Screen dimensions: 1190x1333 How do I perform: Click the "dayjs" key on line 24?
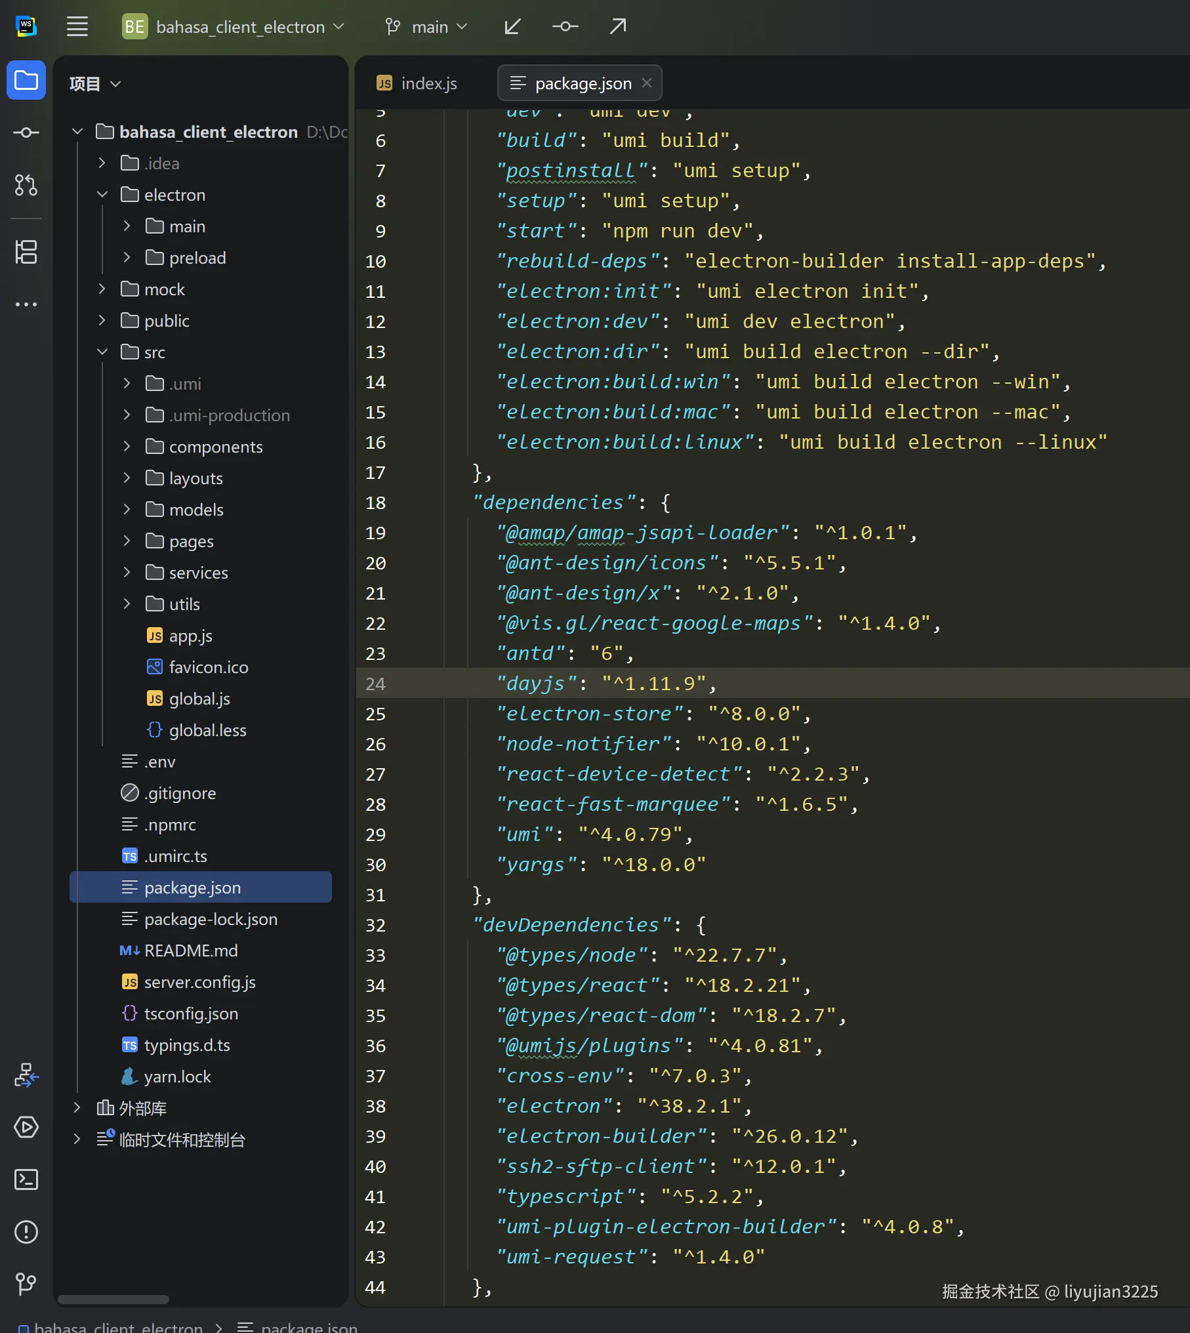coord(537,684)
